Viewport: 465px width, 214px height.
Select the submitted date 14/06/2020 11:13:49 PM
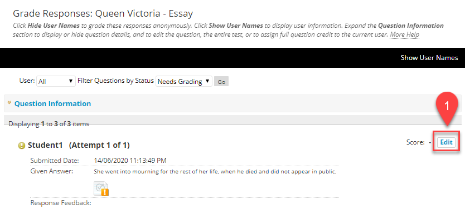130,161
